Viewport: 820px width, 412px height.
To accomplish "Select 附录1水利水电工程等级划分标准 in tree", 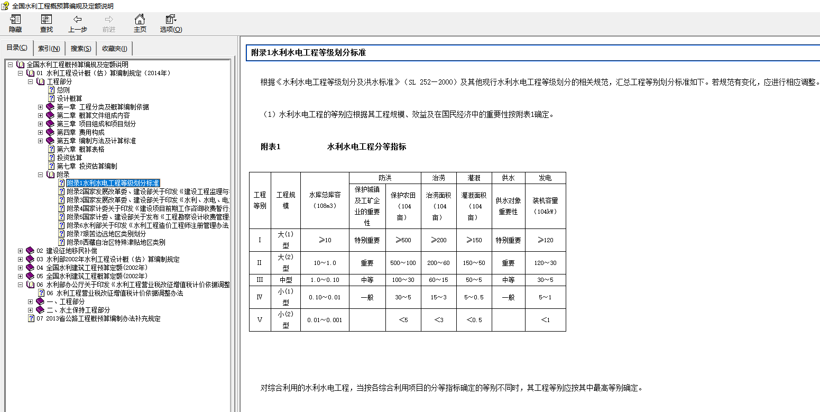I will pos(113,183).
